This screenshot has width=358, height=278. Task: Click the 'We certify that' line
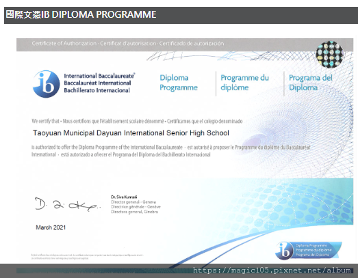click(137, 121)
